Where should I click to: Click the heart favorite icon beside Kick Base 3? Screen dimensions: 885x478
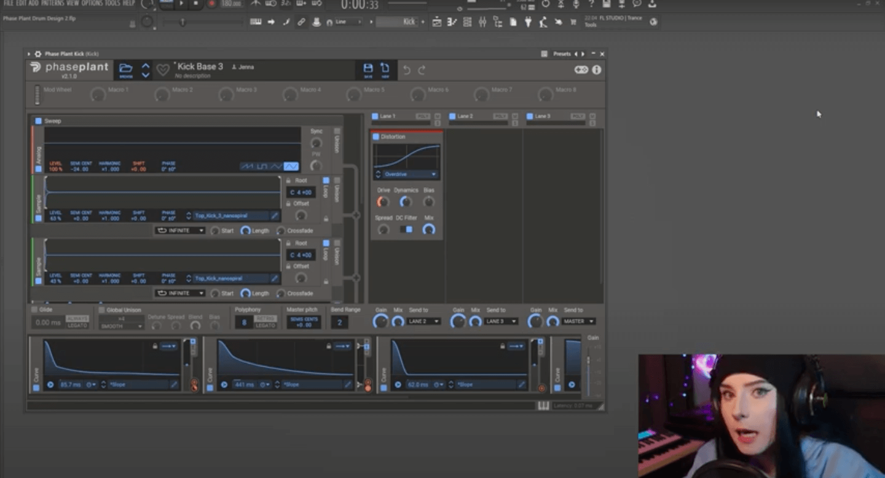163,70
